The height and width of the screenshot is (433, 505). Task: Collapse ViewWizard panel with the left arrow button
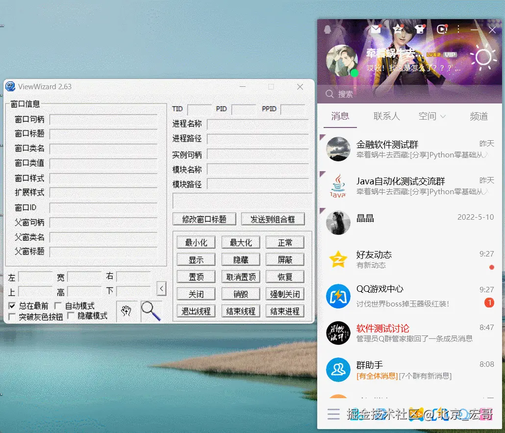[x=162, y=288]
